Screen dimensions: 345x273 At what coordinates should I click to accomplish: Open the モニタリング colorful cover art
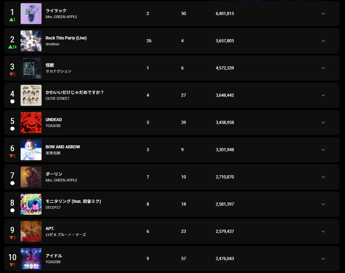(31, 204)
